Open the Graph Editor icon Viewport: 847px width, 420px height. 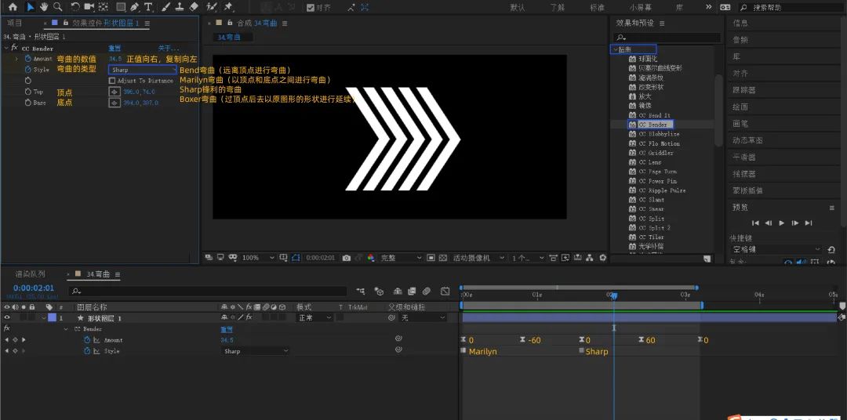[445, 291]
